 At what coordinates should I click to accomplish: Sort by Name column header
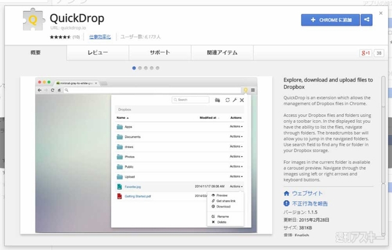coord(123,117)
